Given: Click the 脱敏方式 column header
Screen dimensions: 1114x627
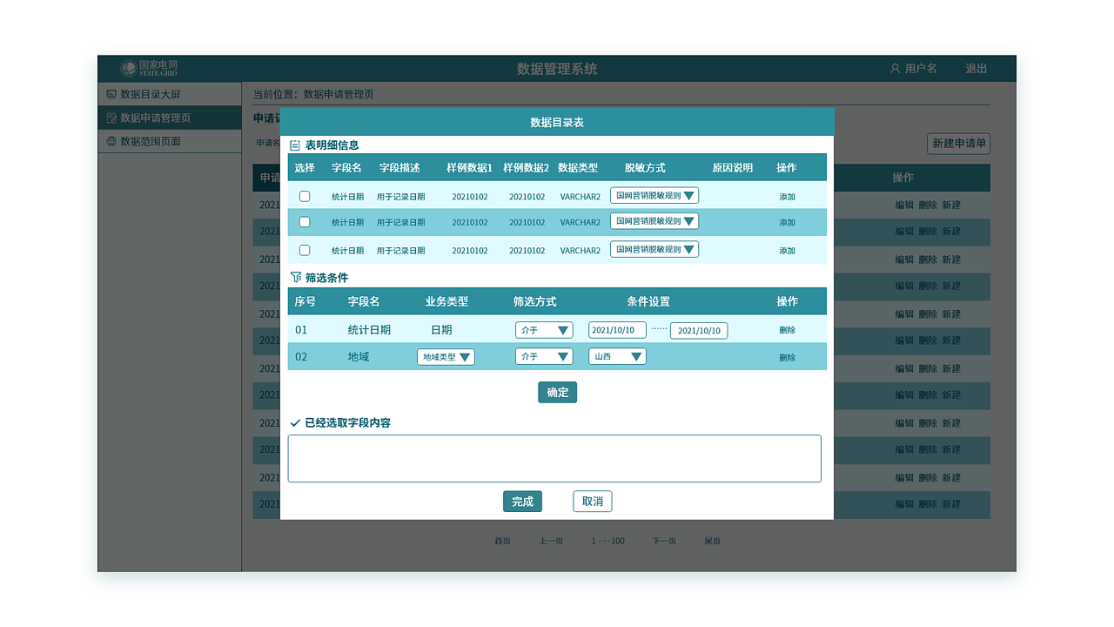Looking at the screenshot, I should coord(645,167).
